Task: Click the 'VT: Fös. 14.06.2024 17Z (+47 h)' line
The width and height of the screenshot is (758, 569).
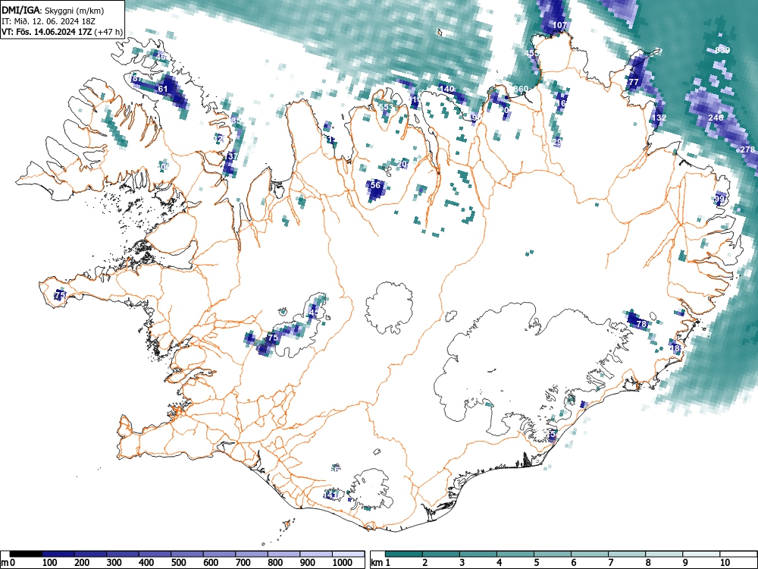Action: click(x=62, y=33)
